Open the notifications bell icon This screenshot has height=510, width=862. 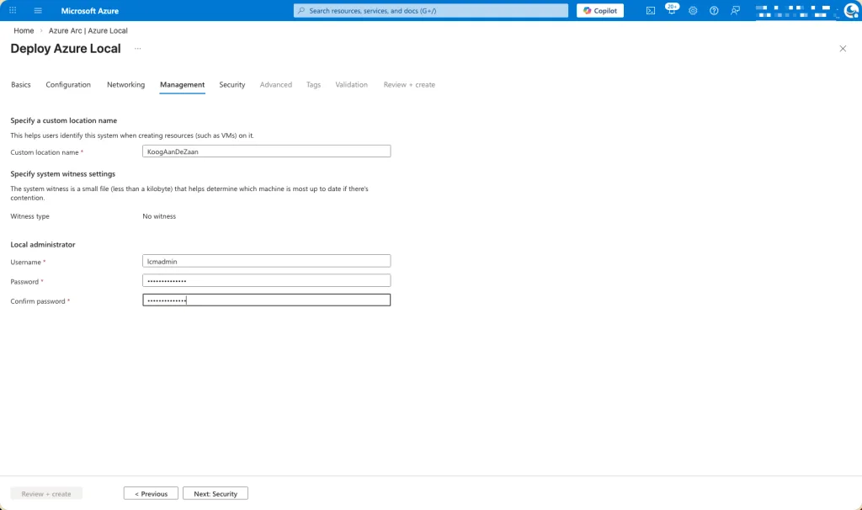[671, 11]
